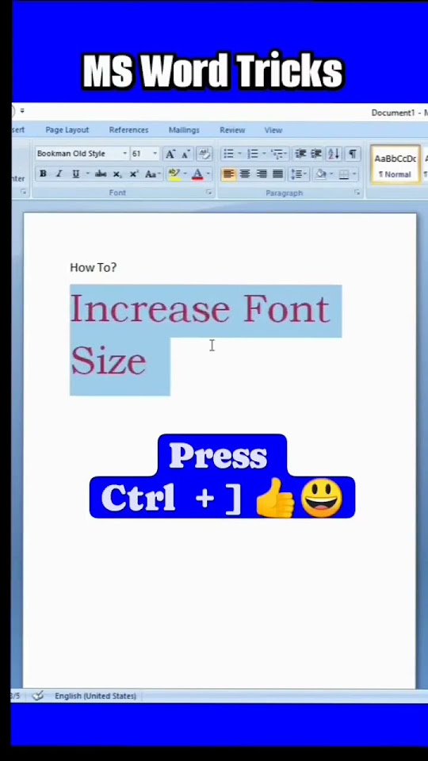428x761 pixels.
Task: Apply borders button
Action: pyautogui.click(x=343, y=174)
